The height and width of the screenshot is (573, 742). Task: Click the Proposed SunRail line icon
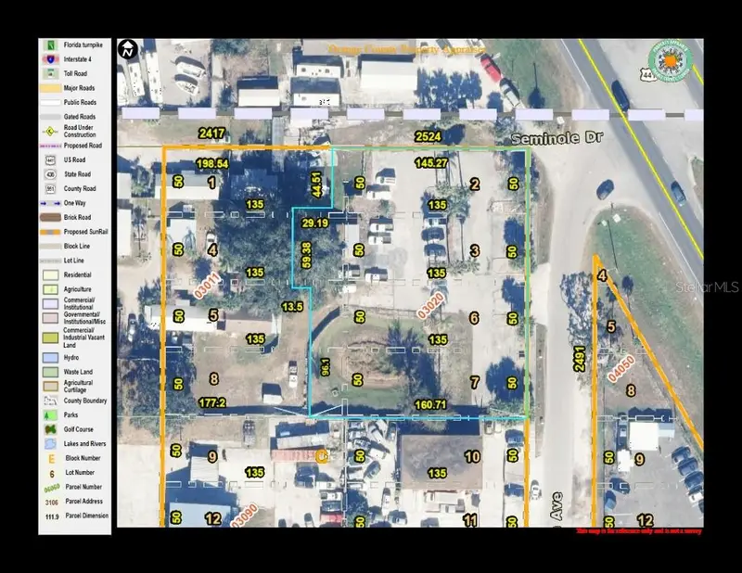pos(51,232)
